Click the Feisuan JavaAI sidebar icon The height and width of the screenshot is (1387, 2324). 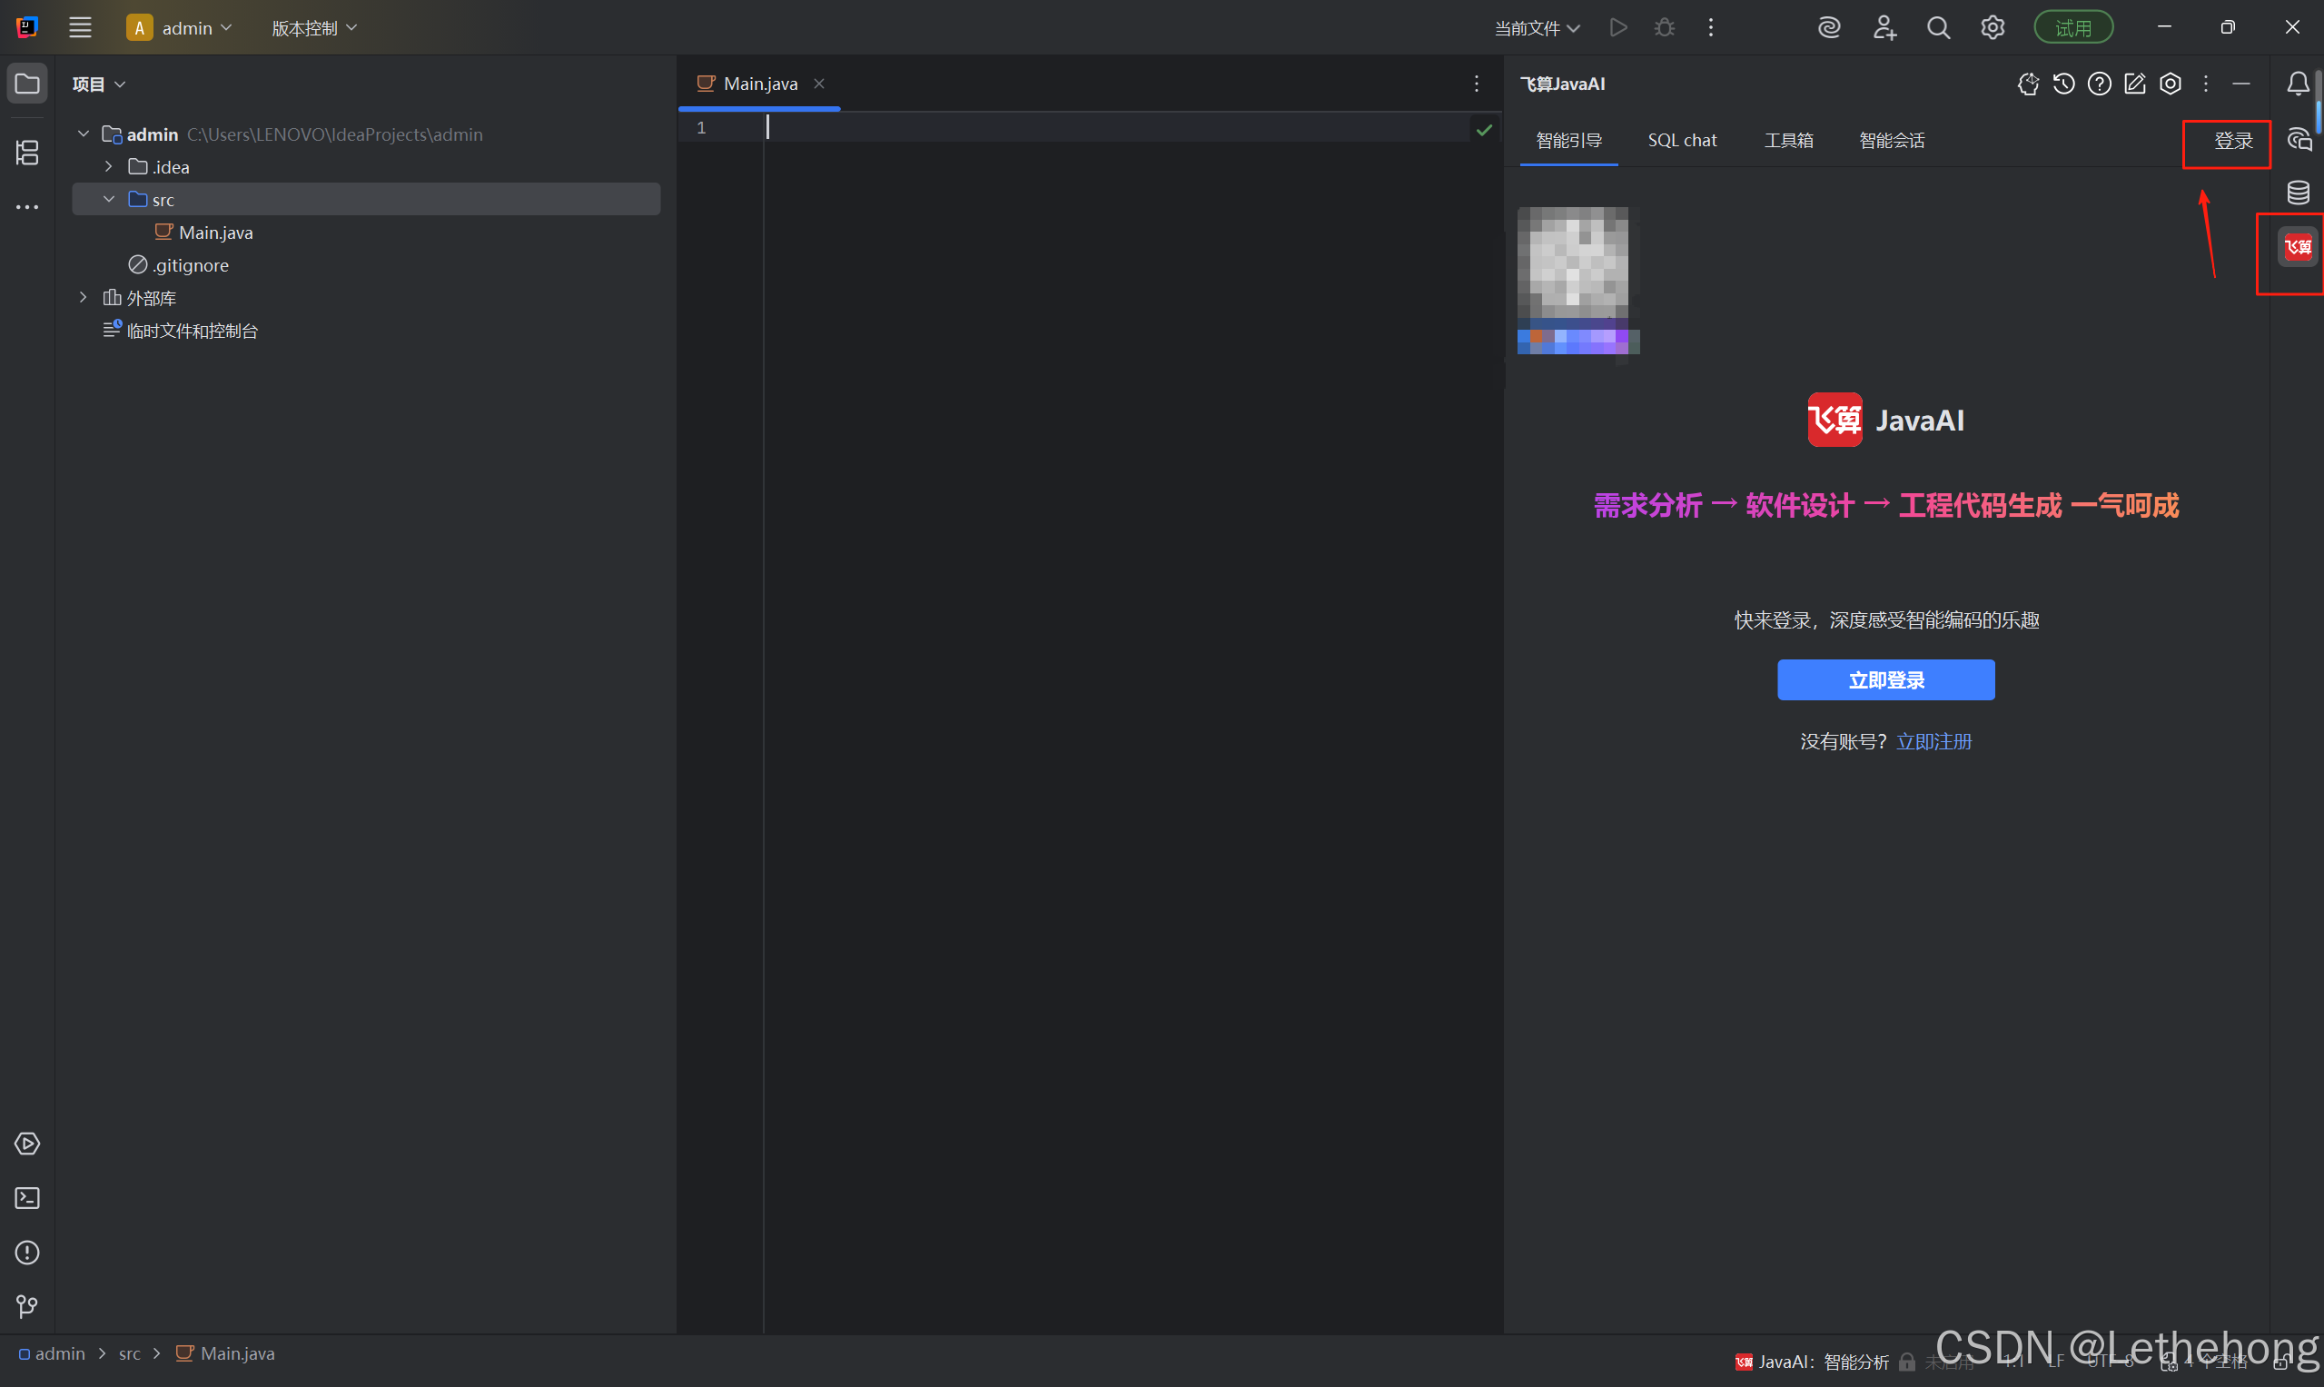point(2298,248)
